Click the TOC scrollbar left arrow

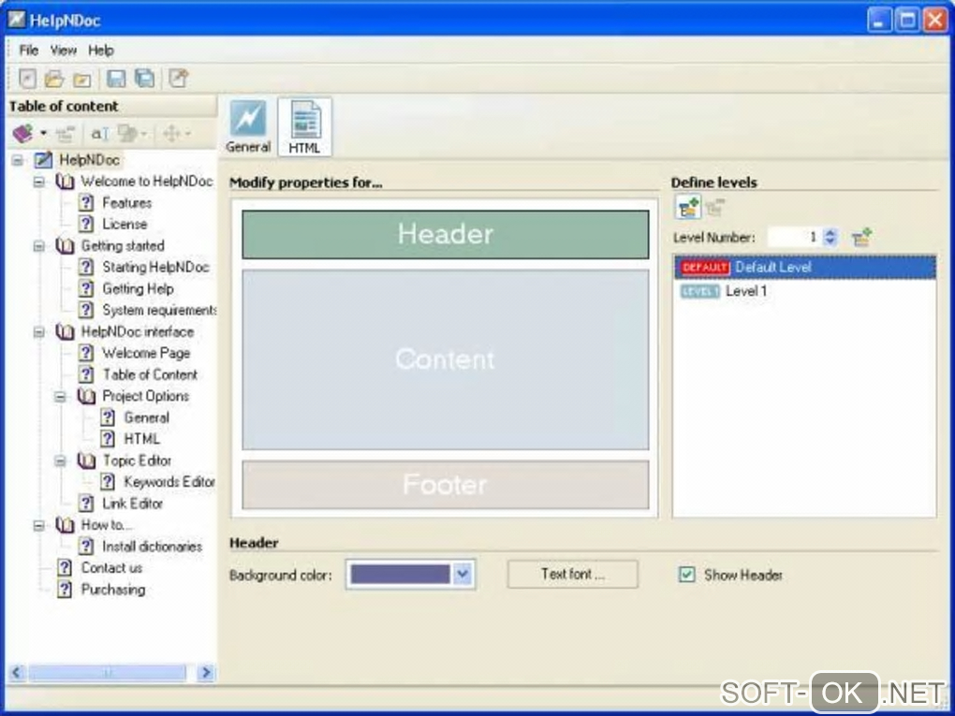point(17,673)
